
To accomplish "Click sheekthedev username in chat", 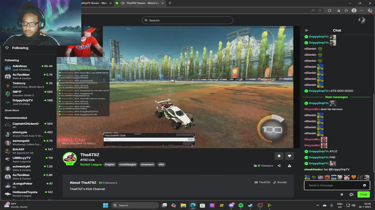I will tap(313, 169).
